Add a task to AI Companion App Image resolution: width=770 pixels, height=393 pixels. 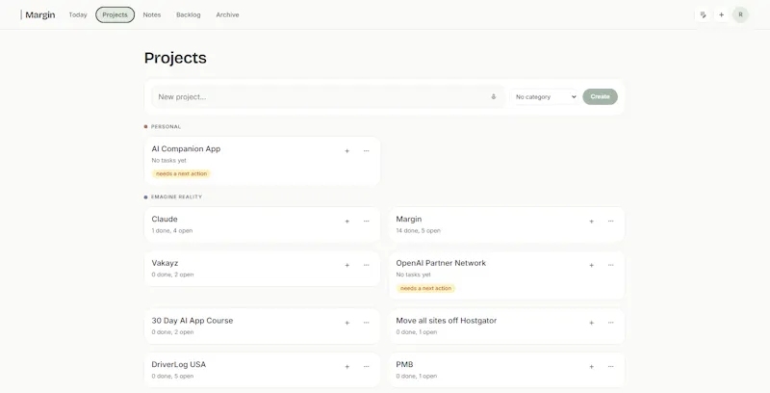346,151
